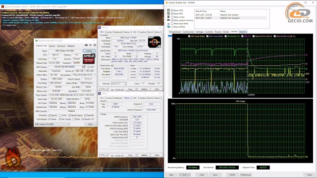Toggle the Stress system memory checkbox
The width and height of the screenshot is (317, 178).
pos(172,20)
